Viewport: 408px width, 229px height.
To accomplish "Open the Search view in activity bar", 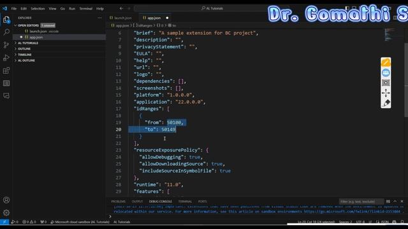I will click(6, 32).
